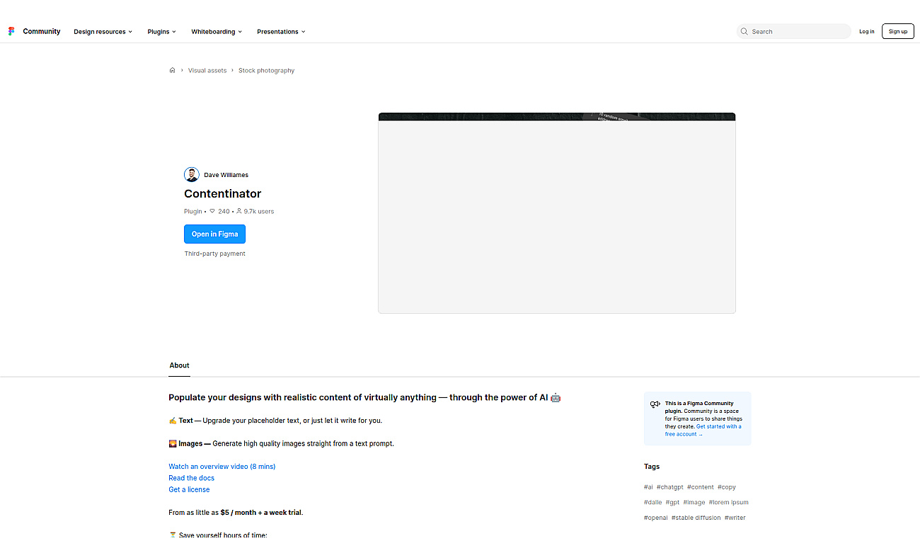Click the Log in link
This screenshot has width=920, height=558.
(x=867, y=31)
